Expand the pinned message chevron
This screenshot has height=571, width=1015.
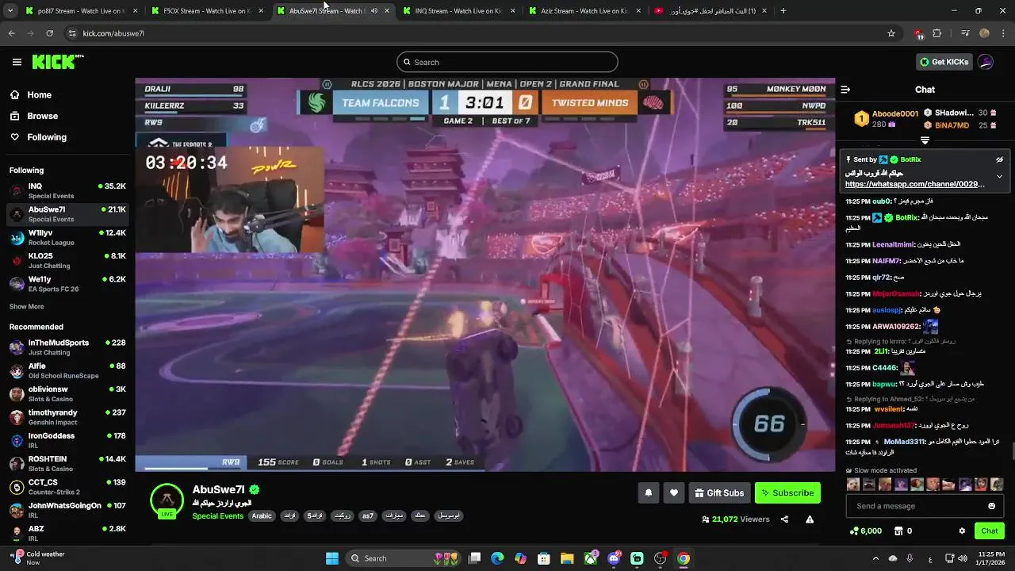click(x=999, y=176)
